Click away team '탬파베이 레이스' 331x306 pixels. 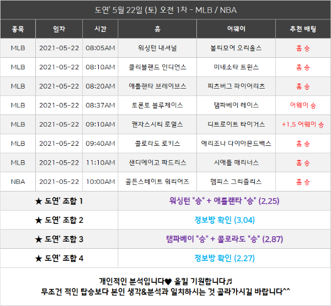236,105
